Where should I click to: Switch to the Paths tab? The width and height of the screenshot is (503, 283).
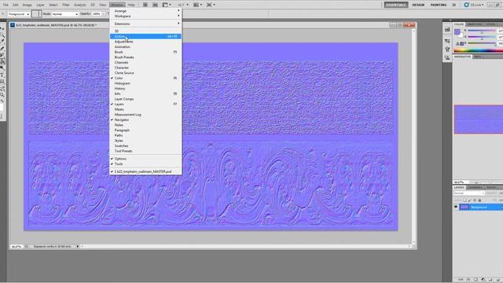coord(490,187)
